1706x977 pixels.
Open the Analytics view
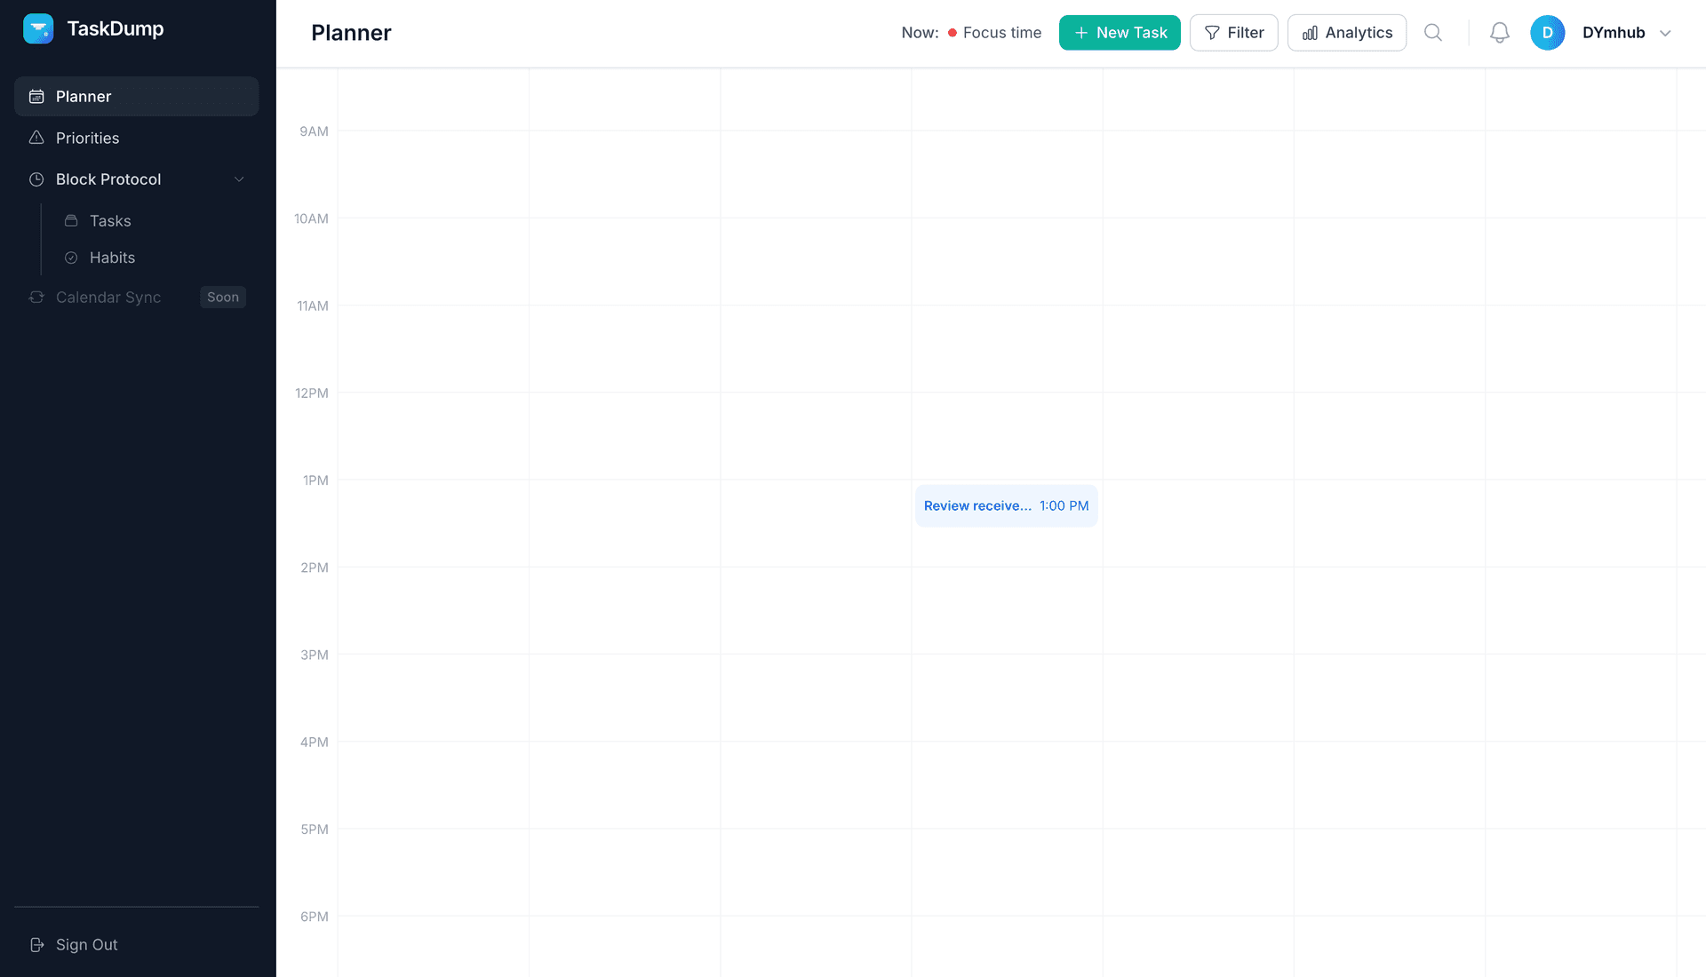[1346, 32]
